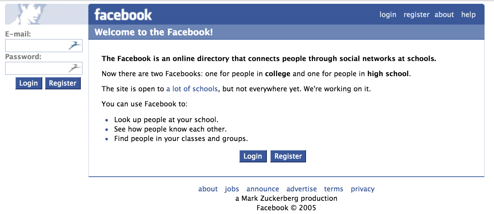
Task: Focus the E-mail input field
Action: click(x=44, y=46)
